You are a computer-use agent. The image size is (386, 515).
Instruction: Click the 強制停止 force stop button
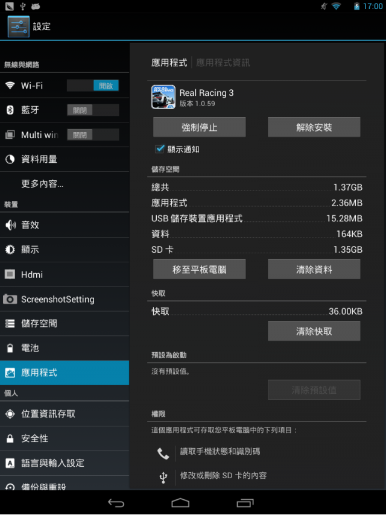pos(200,127)
